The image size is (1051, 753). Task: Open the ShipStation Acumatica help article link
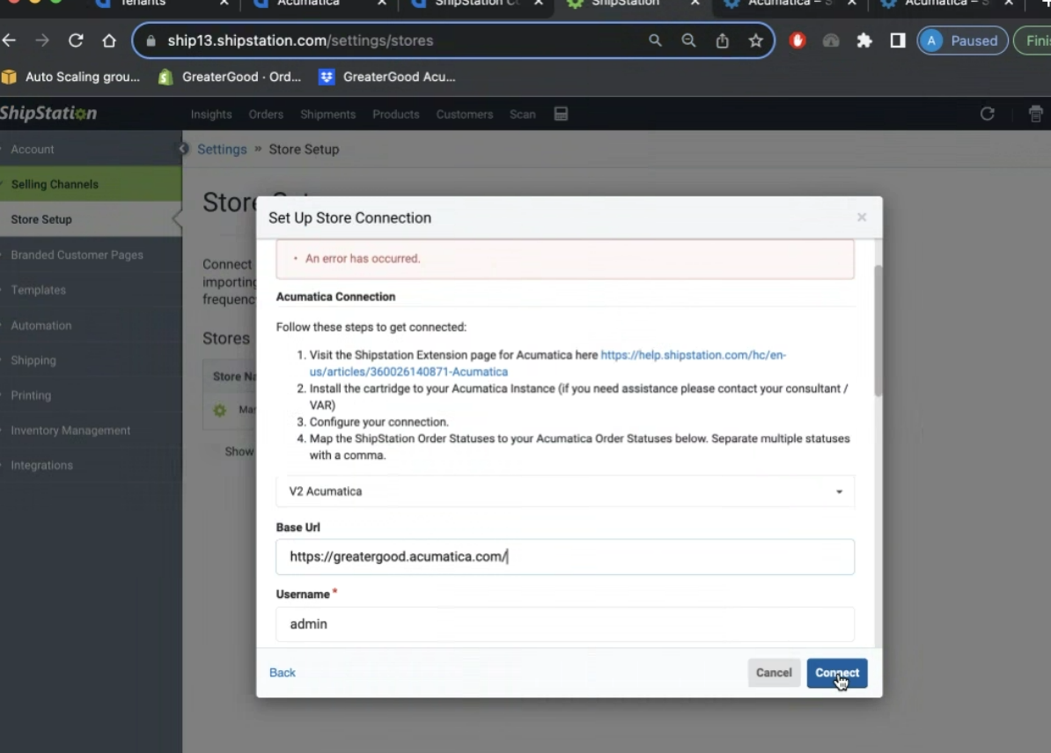548,364
